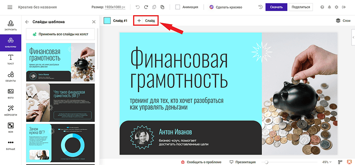Open the Слои layers panel
The height and width of the screenshot is (165, 355).
343,21
